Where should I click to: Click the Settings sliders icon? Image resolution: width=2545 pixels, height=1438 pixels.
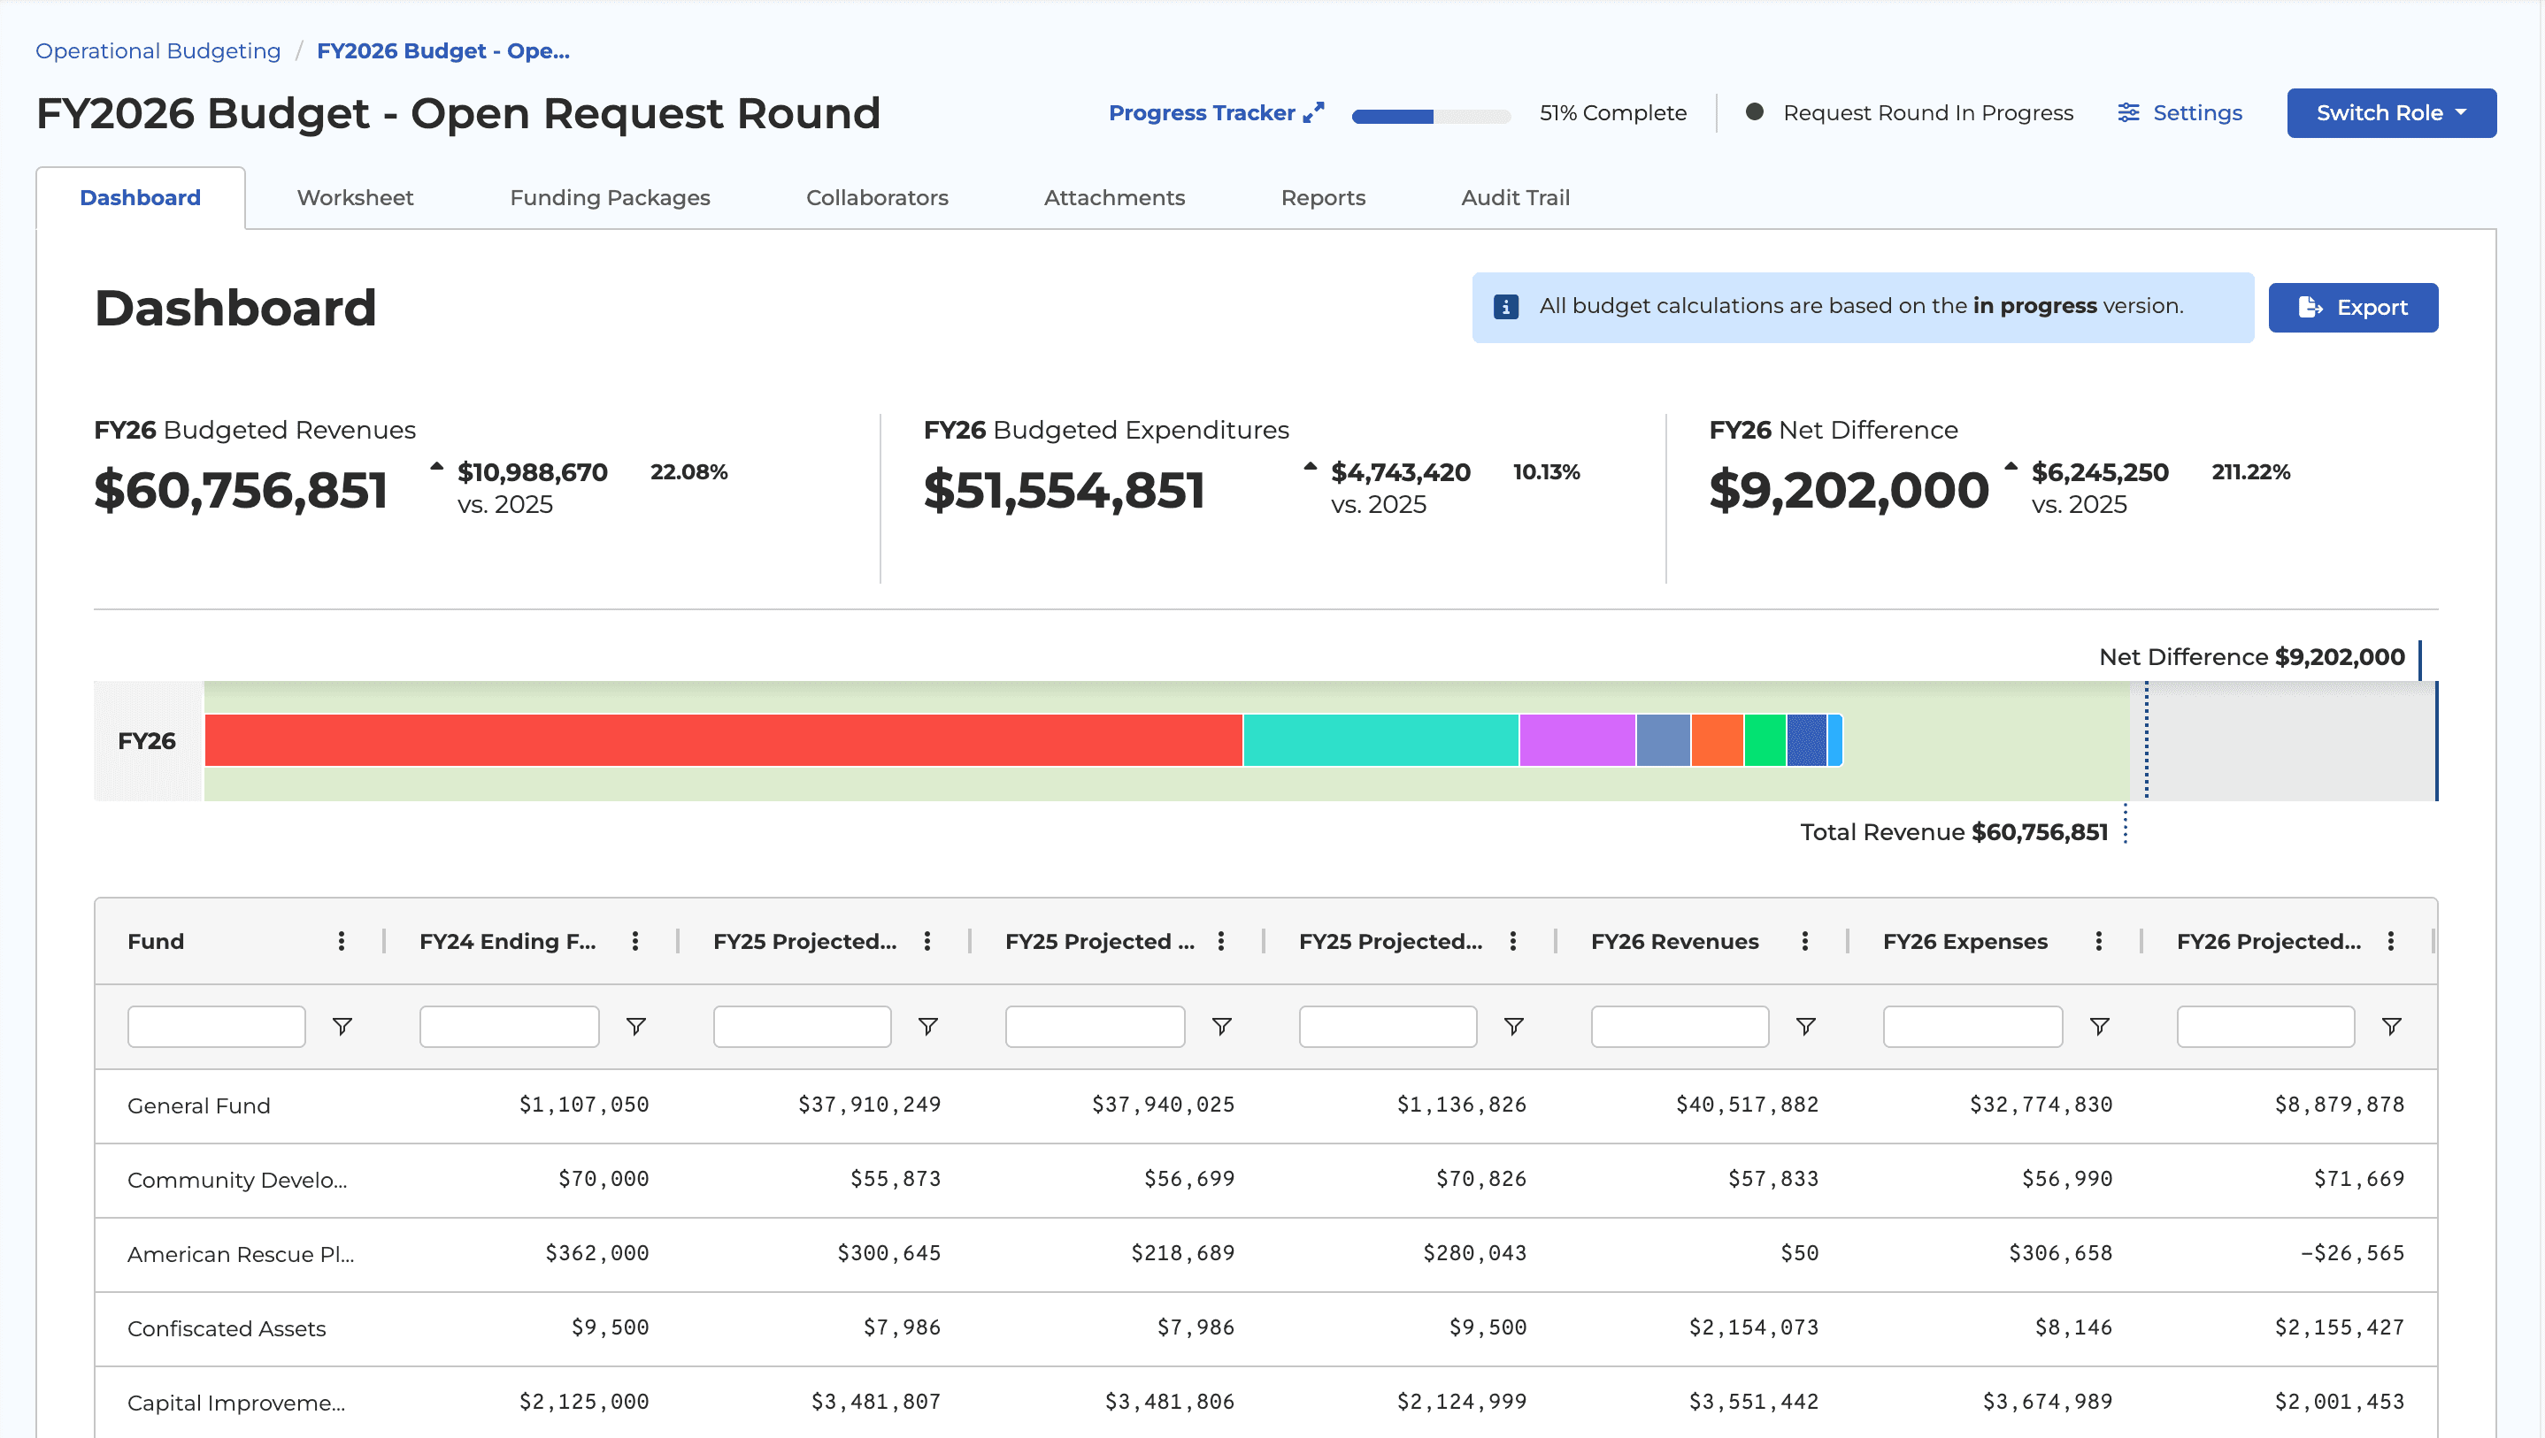(2128, 112)
